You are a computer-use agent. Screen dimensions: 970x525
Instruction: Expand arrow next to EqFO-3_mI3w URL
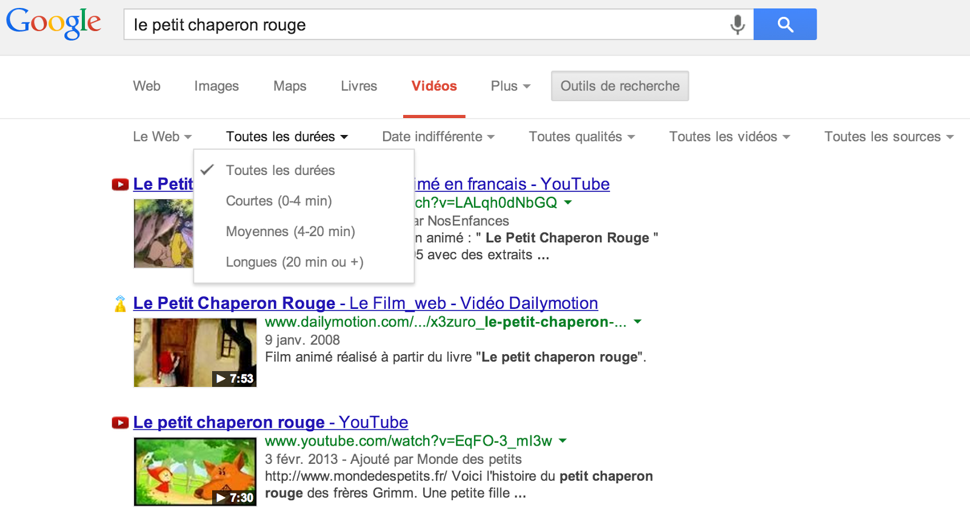click(563, 441)
